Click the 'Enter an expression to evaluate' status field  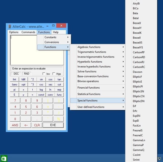pyautogui.click(x=37, y=69)
